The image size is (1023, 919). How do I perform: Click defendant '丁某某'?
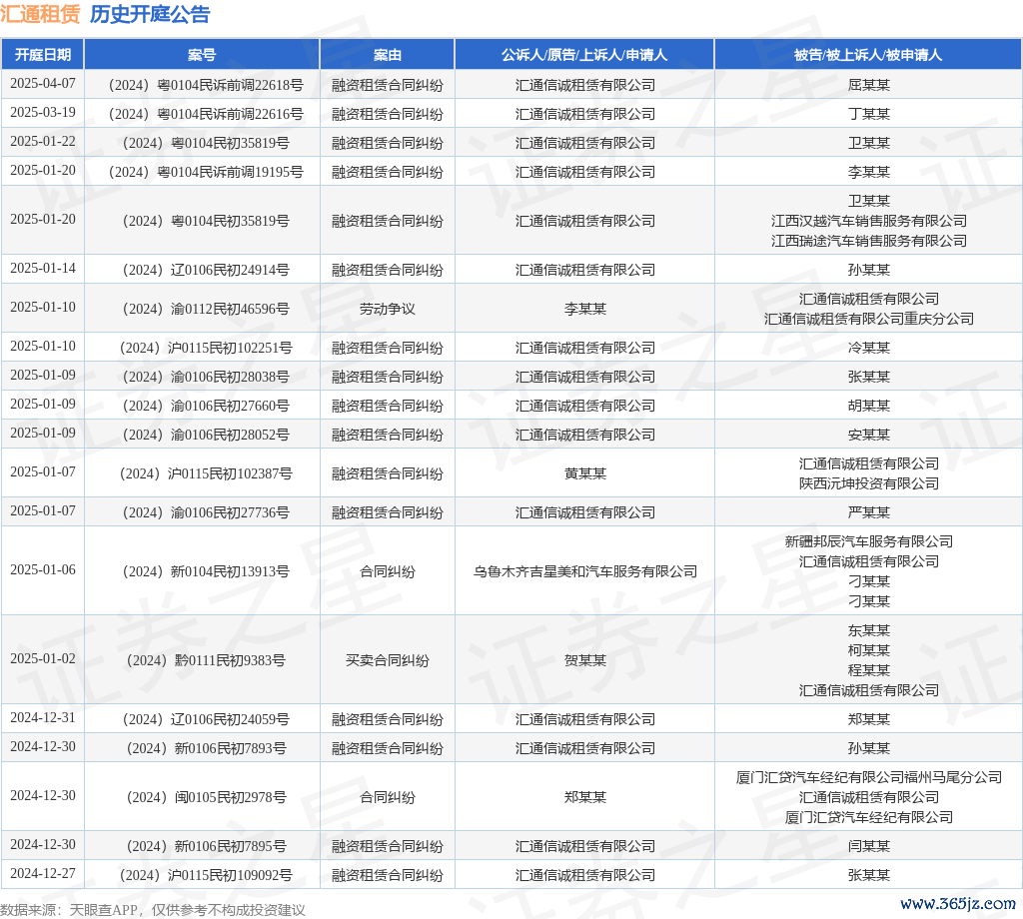869,114
